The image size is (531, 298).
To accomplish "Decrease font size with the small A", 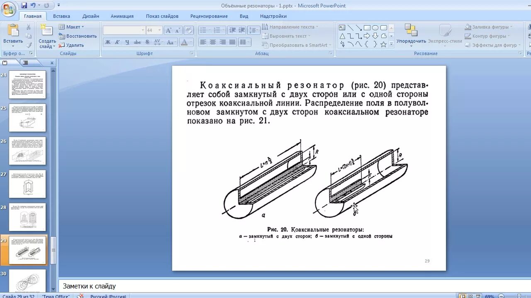I will pos(178,30).
